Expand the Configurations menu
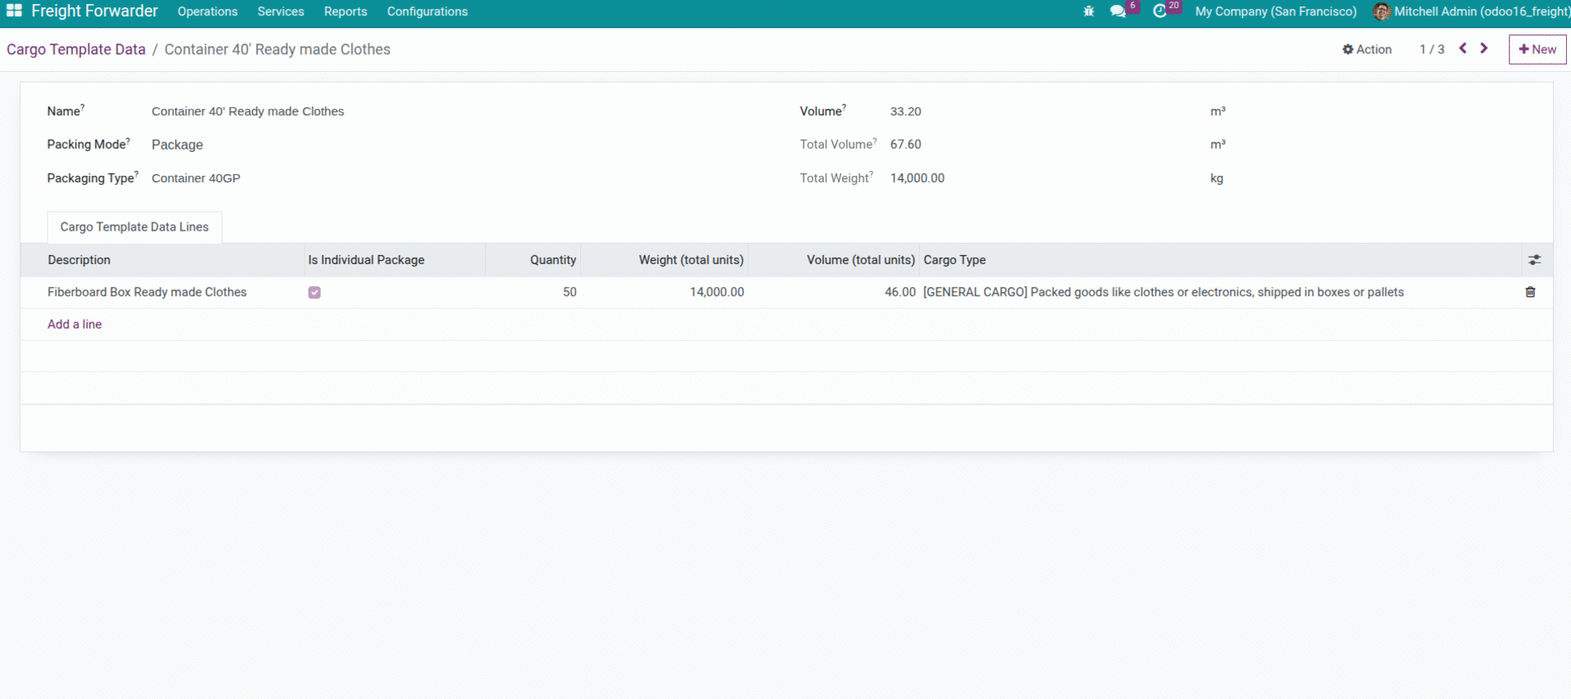The height and width of the screenshot is (699, 1571). [427, 11]
